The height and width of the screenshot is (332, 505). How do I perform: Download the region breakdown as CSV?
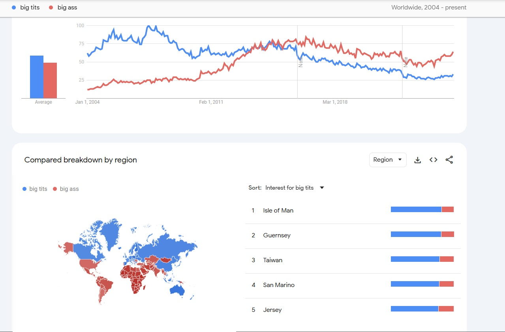click(417, 160)
